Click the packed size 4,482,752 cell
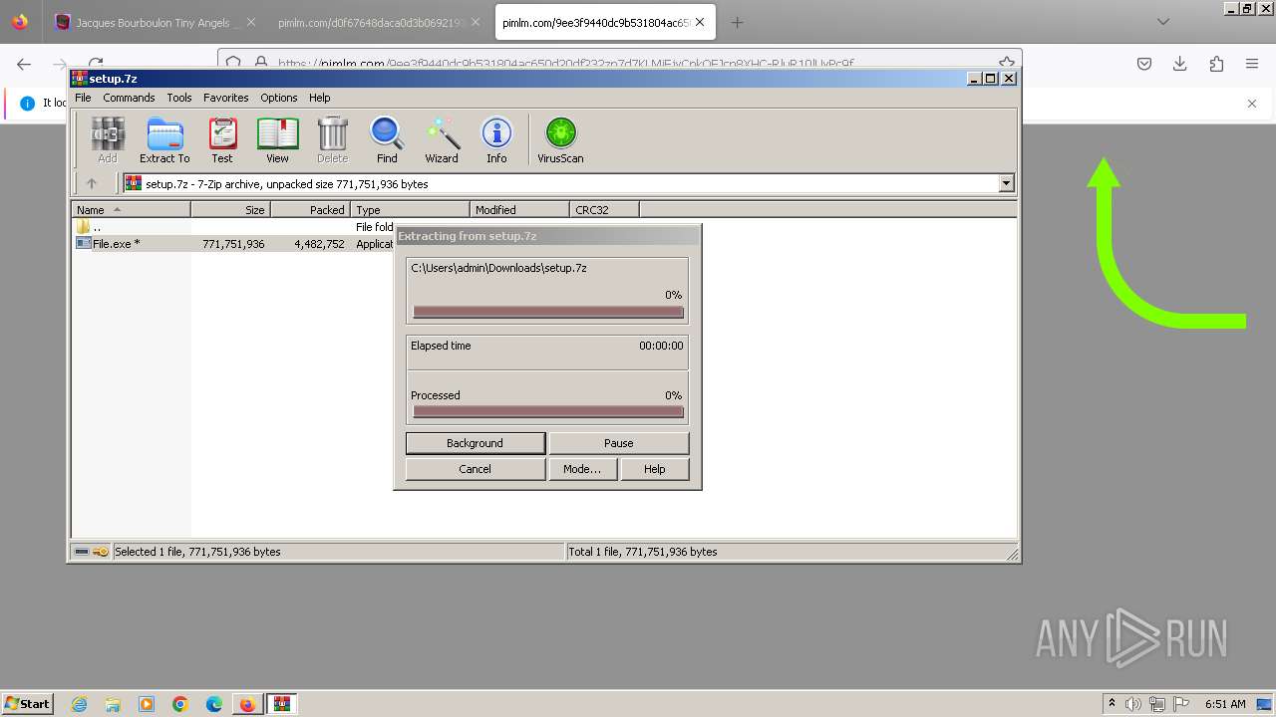 pyautogui.click(x=319, y=244)
